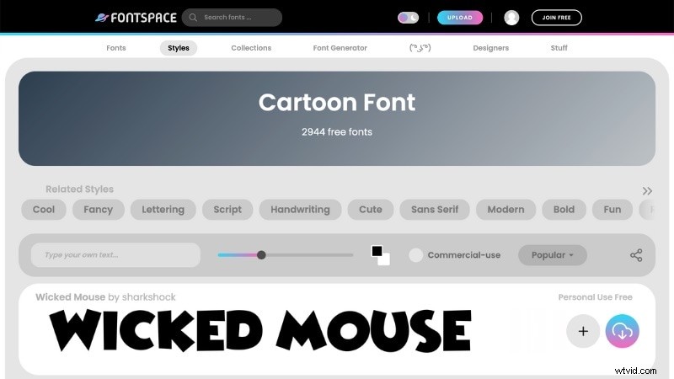Click the user profile avatar icon
Screen dimensions: 674x379
[x=511, y=18]
